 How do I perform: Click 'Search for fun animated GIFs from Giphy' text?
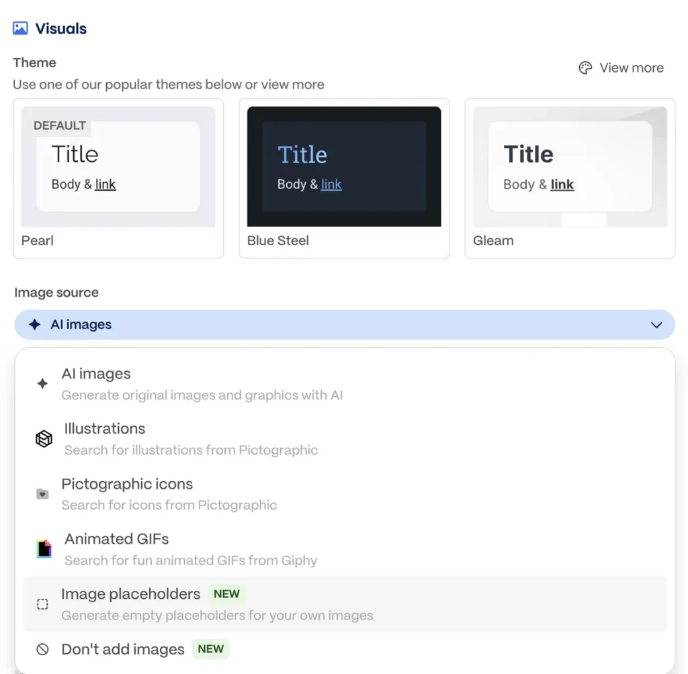pos(190,561)
